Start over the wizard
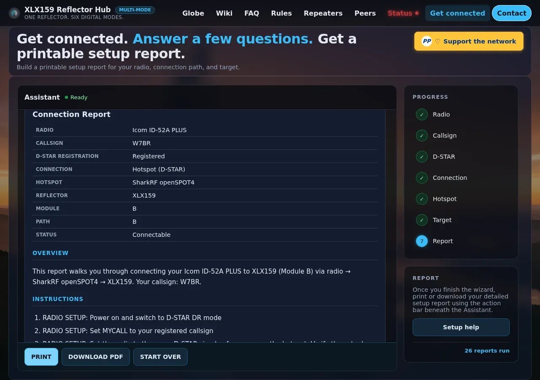Screen dimensions: 540x380 click(x=160, y=357)
